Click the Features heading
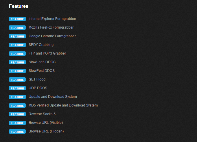 tap(19, 6)
